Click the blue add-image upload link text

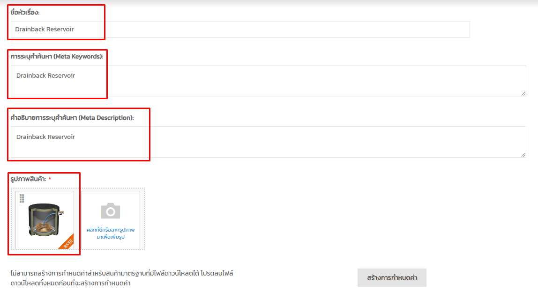click(111, 233)
